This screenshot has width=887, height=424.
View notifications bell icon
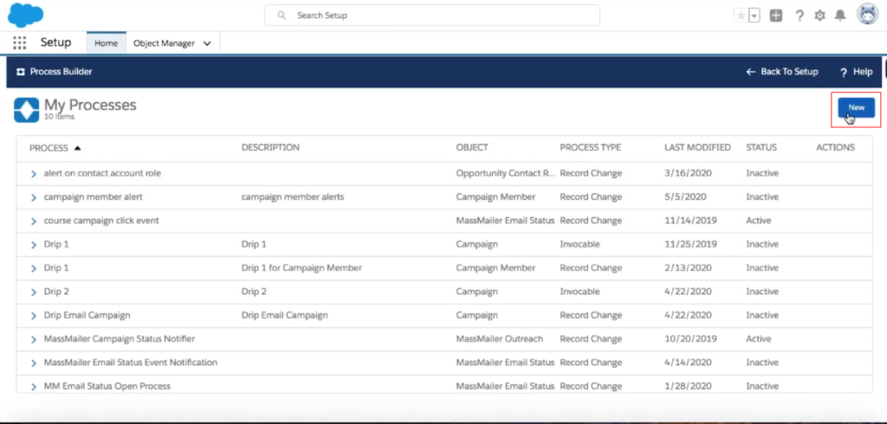point(840,16)
